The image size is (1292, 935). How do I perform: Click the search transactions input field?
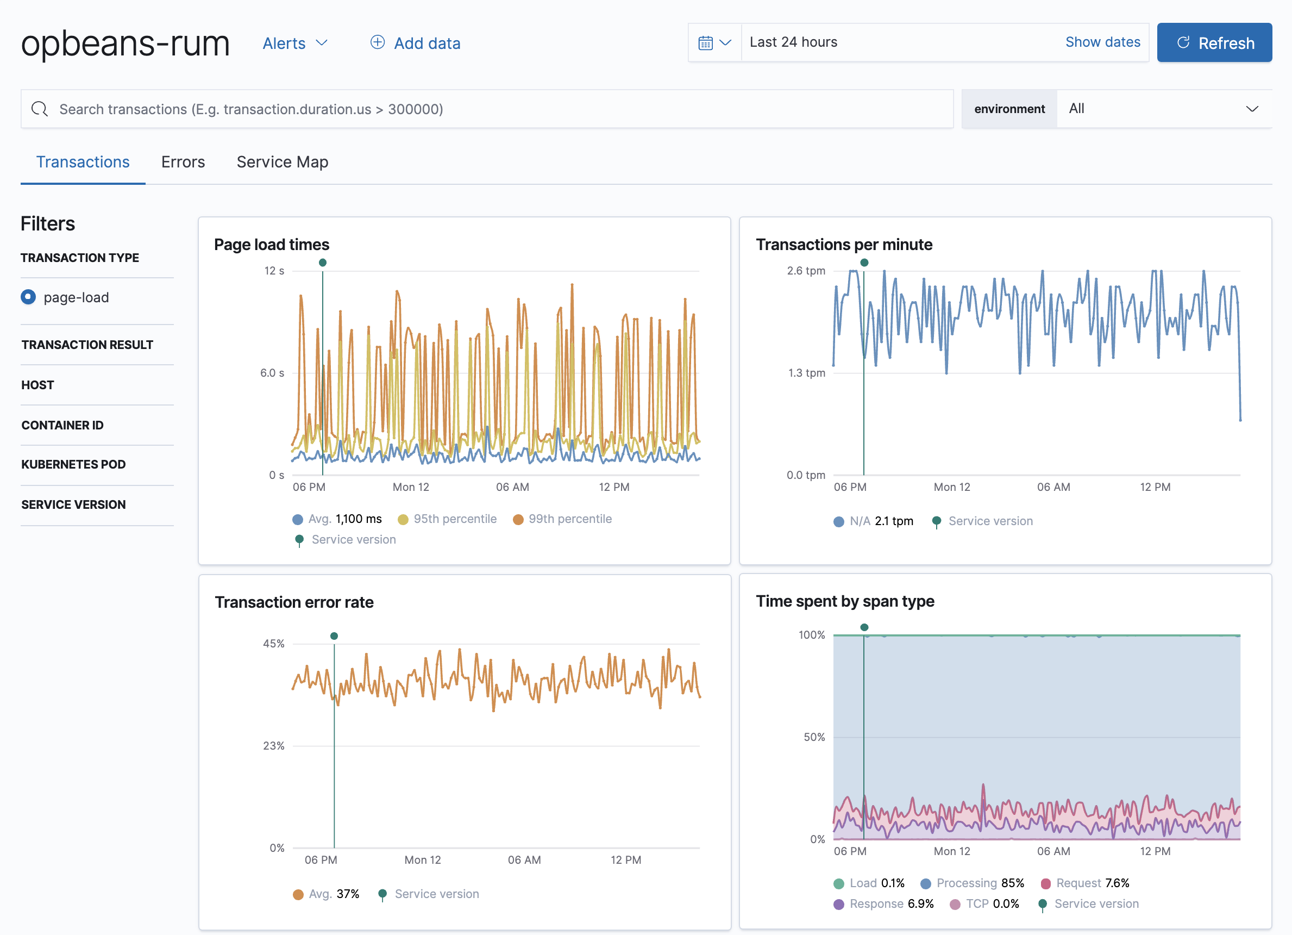point(487,108)
